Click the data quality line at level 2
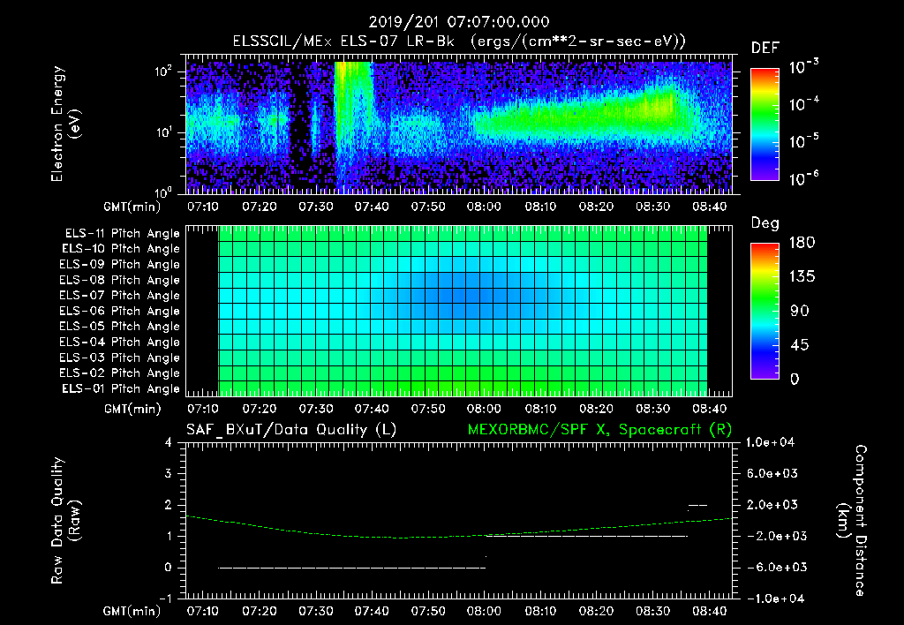This screenshot has height=625, width=904. point(697,505)
